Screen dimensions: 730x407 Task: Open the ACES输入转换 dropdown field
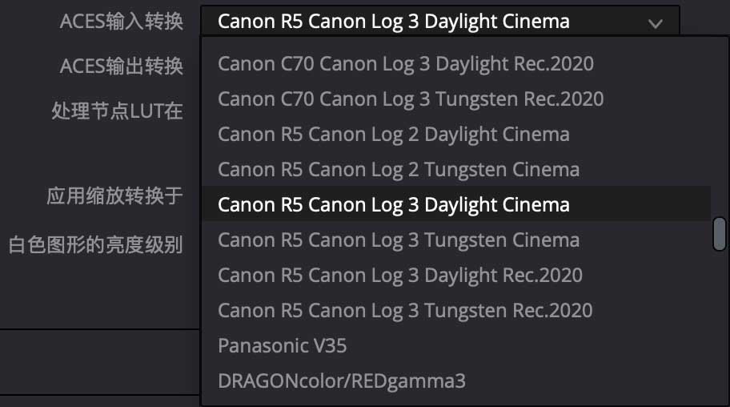432,22
